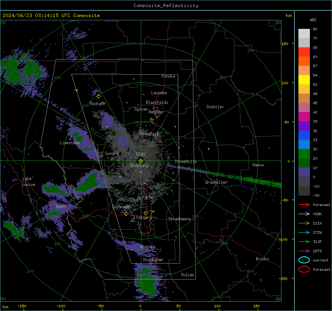Click the Didsbury town label
332x311 pixels.
point(139,166)
